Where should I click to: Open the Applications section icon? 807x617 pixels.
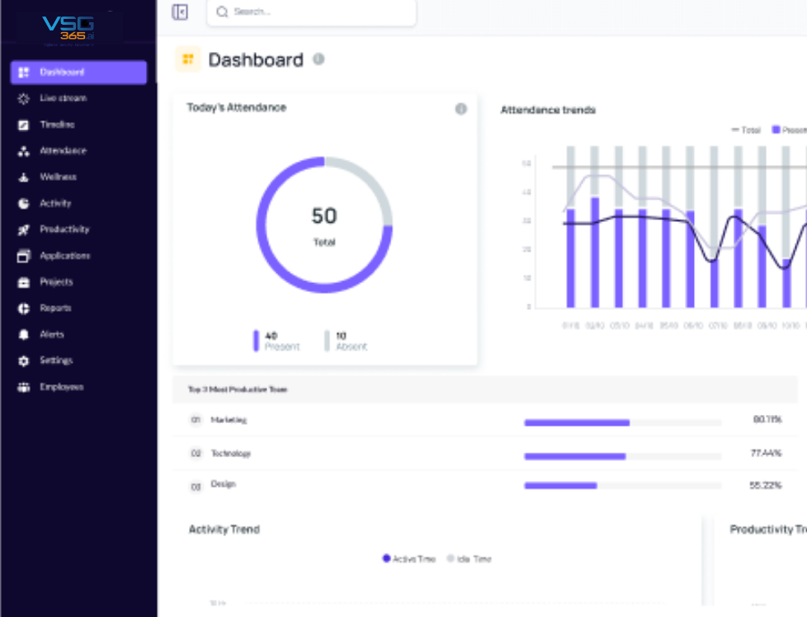tap(23, 256)
